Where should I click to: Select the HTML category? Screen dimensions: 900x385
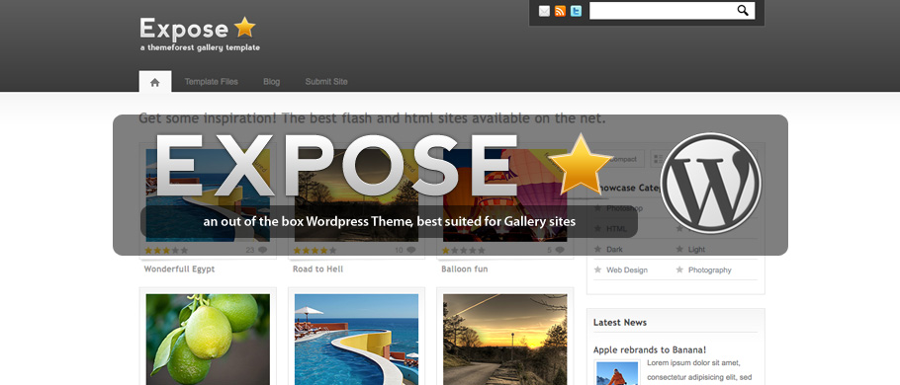(x=617, y=229)
